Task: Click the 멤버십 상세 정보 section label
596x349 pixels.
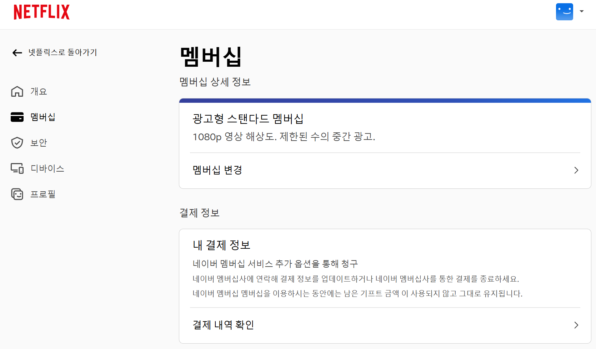Action: point(215,82)
